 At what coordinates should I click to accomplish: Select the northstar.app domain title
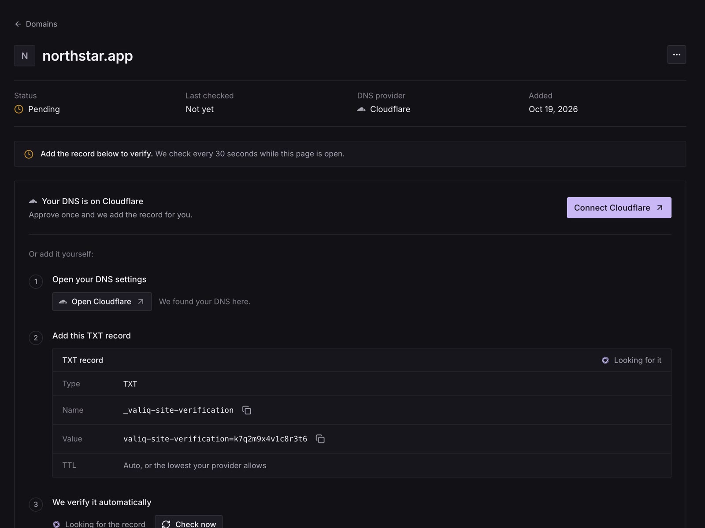(88, 56)
